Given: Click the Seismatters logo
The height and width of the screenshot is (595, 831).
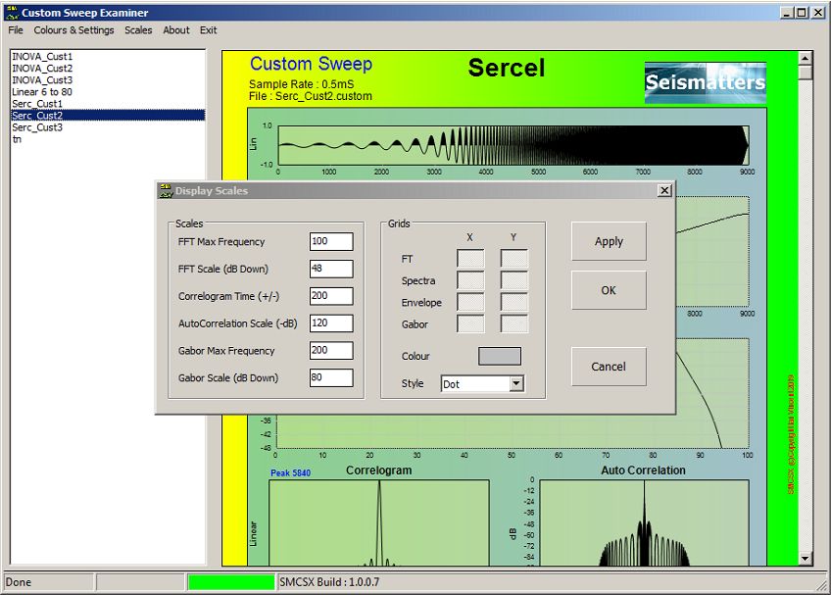Looking at the screenshot, I should pos(706,82).
